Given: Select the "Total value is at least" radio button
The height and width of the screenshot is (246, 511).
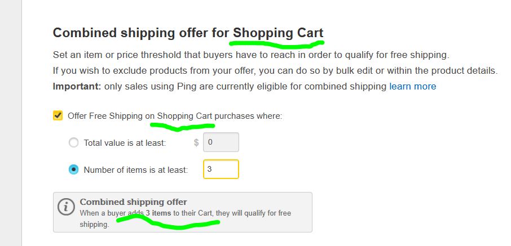Looking at the screenshot, I should (x=73, y=143).
